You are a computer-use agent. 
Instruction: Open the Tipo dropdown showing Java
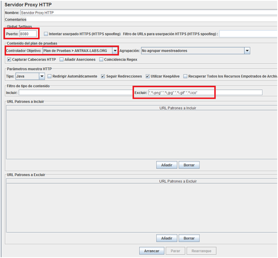[x=42, y=76]
